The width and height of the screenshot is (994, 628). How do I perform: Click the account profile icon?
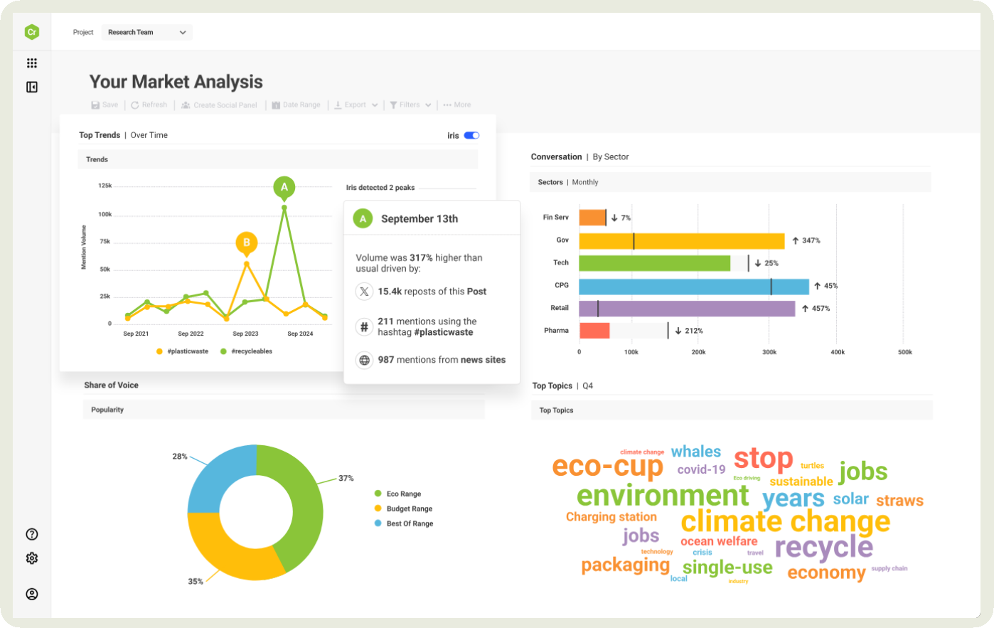coord(31,594)
